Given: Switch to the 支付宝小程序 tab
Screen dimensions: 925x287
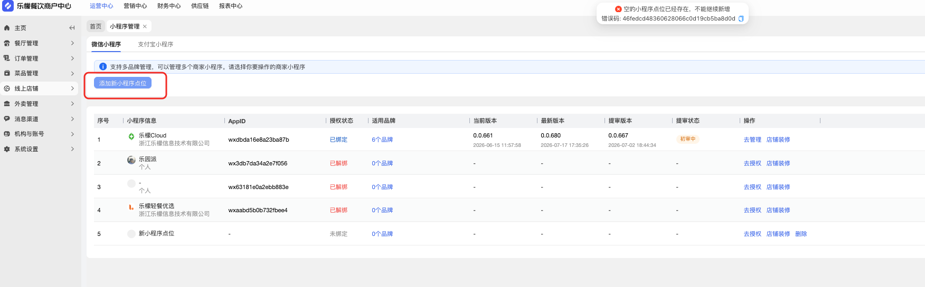Looking at the screenshot, I should pyautogui.click(x=156, y=44).
